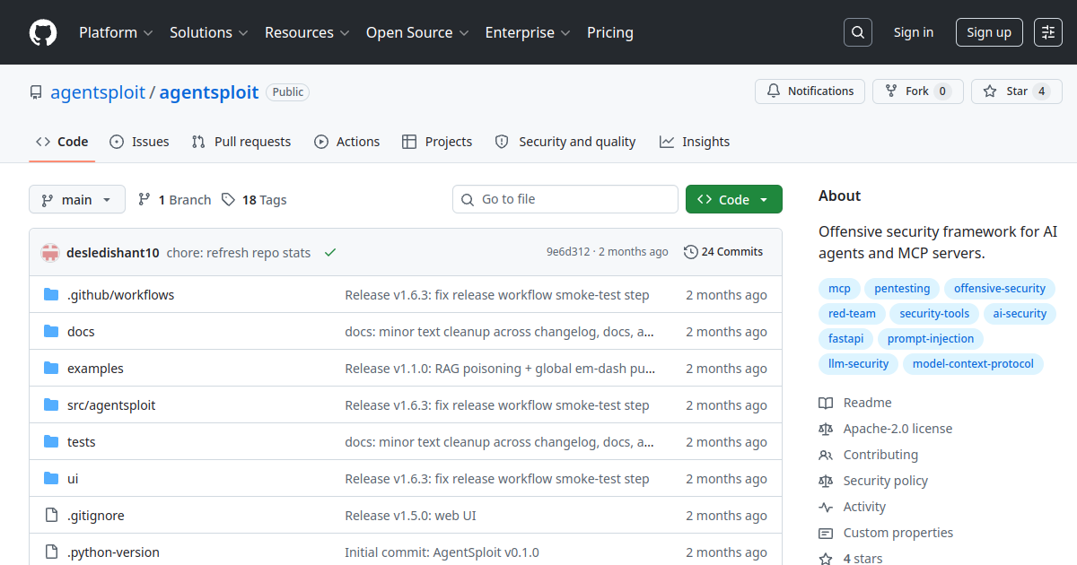Open the GitHub home logo
The height and width of the screenshot is (565, 1077).
[43, 32]
